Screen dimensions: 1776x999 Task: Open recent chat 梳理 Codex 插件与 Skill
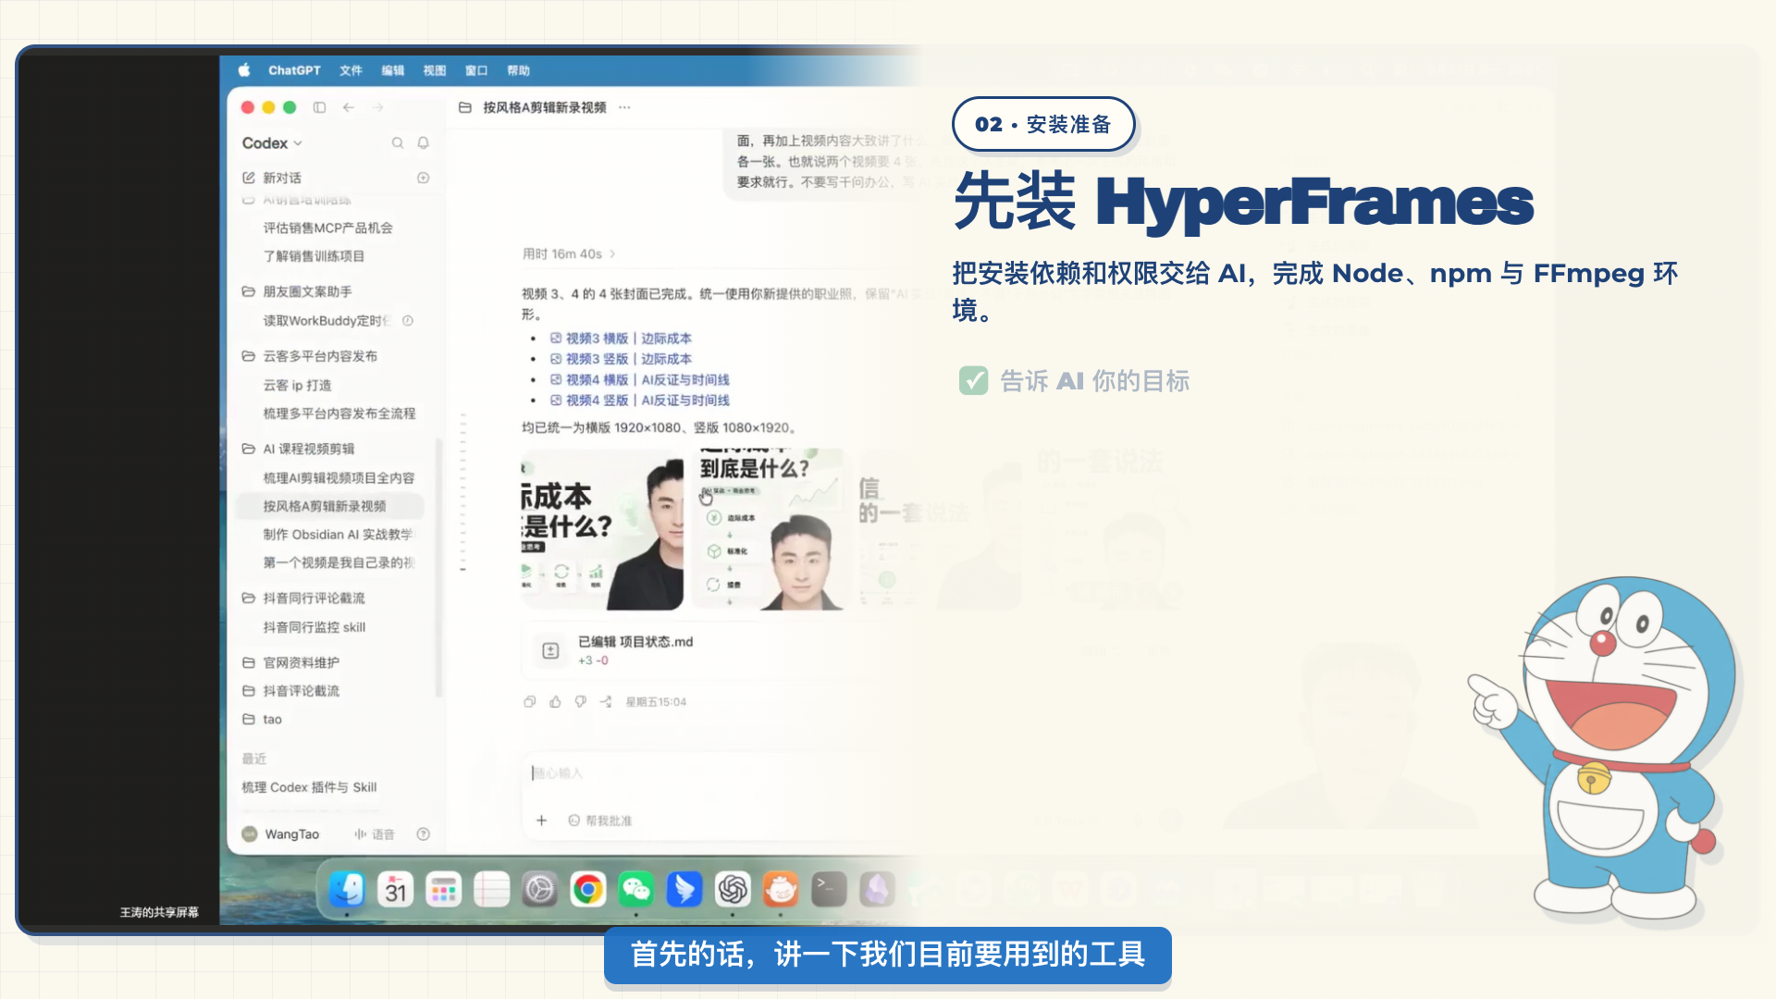(309, 787)
